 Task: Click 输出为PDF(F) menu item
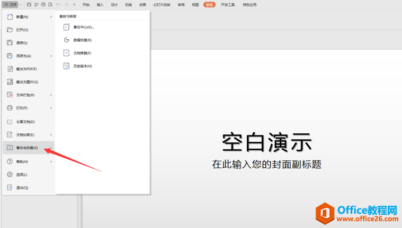pyautogui.click(x=26, y=69)
